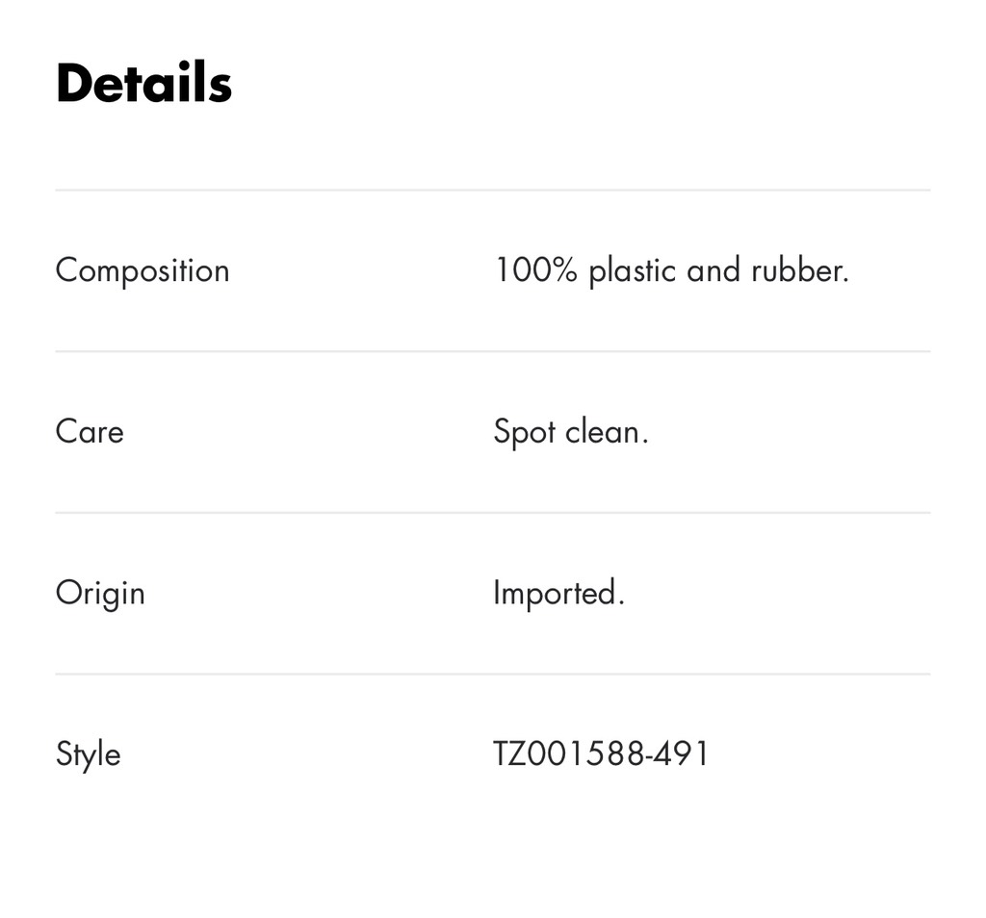Click the divider between Origin and Style

[493, 674]
